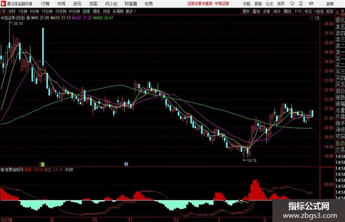Click the 叠加 overlay button

pos(256,11)
